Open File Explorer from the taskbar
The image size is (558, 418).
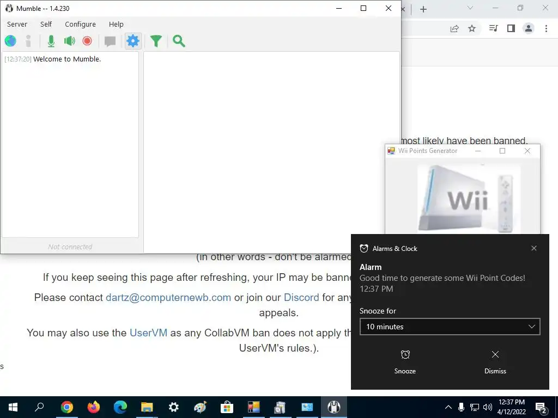coord(147,407)
